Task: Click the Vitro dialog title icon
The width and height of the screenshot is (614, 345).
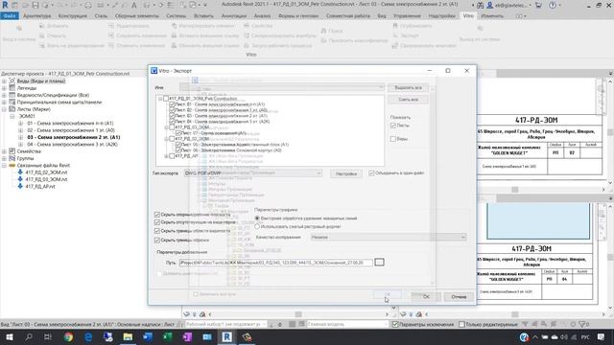Action: pos(153,71)
